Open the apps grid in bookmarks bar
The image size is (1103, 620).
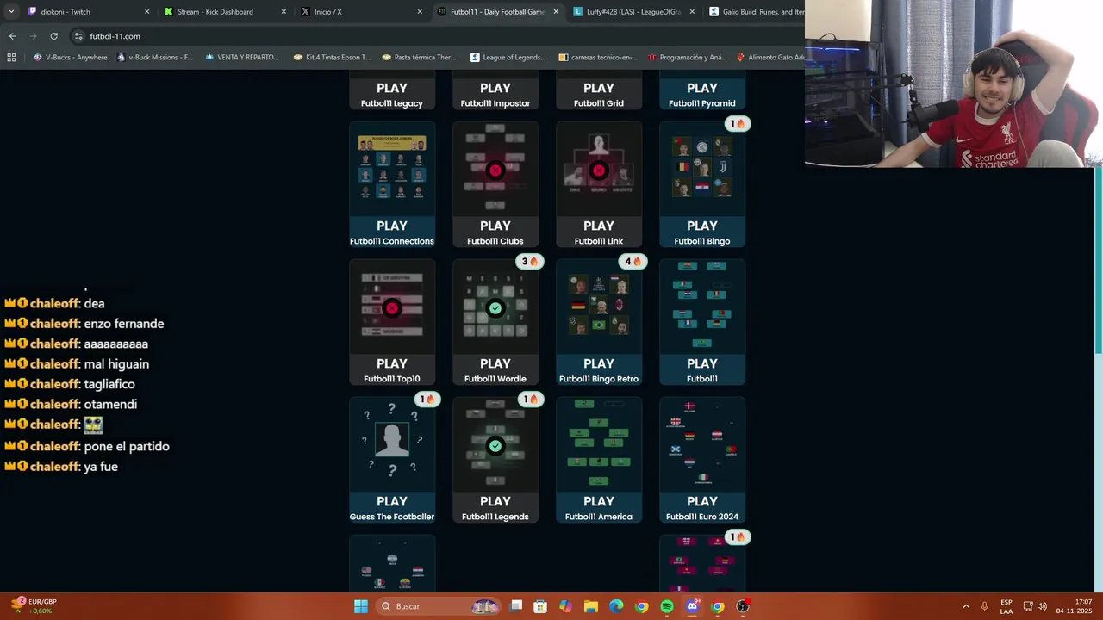(x=11, y=58)
